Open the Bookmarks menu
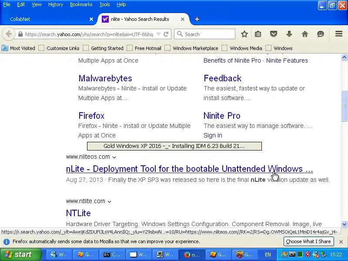This screenshot has height=261, width=348. [81, 4]
